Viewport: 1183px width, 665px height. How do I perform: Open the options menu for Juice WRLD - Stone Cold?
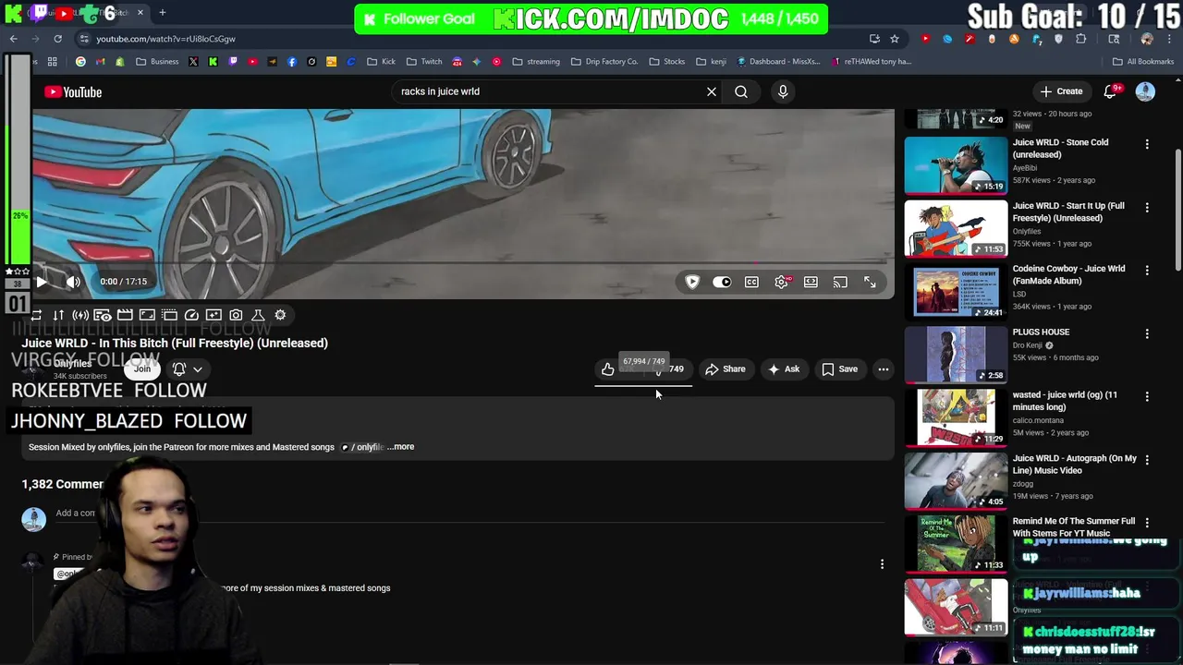pyautogui.click(x=1147, y=144)
